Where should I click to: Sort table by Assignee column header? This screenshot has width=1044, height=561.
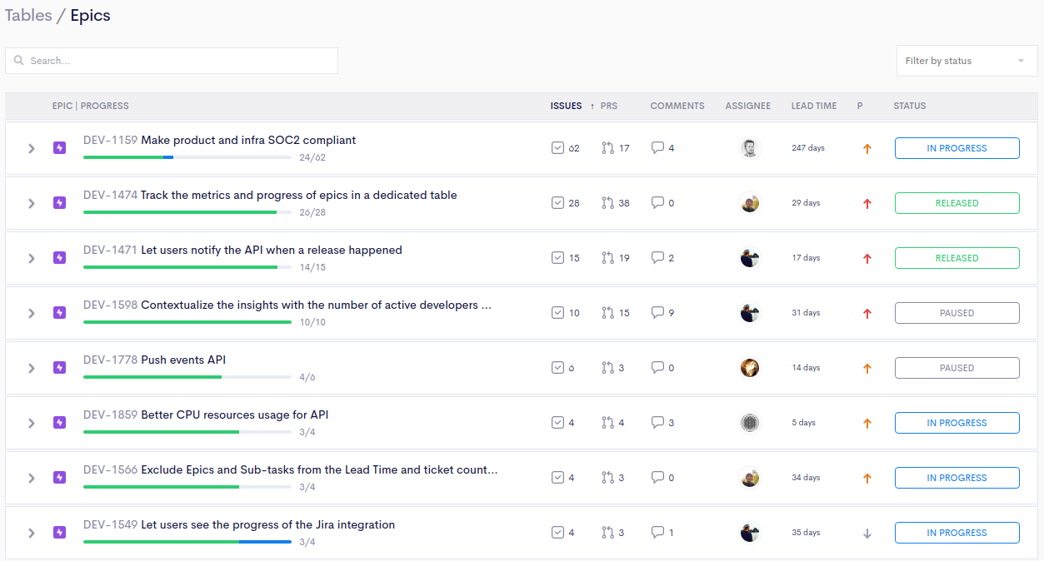[x=748, y=107]
